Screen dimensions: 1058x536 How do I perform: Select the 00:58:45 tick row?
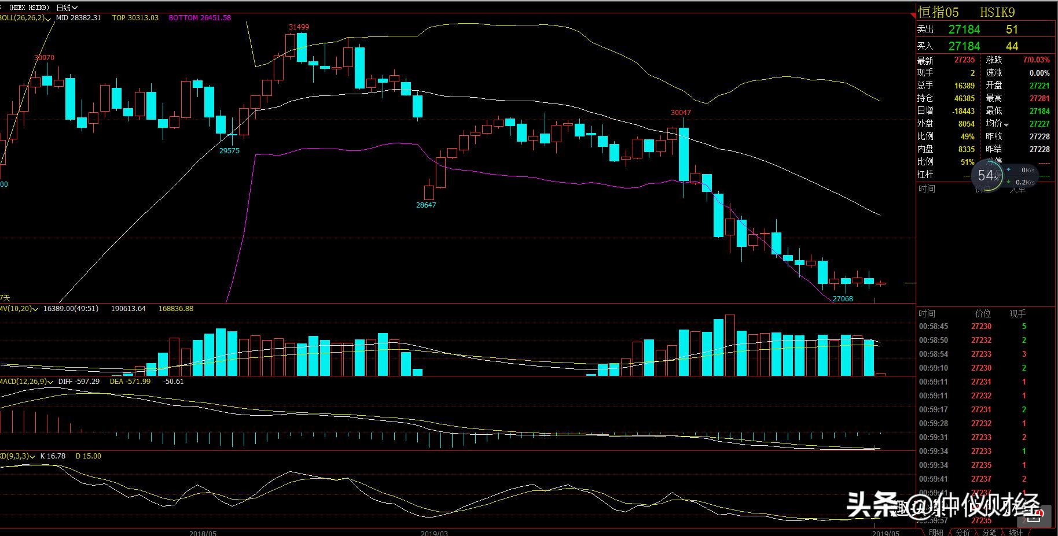tap(986, 327)
